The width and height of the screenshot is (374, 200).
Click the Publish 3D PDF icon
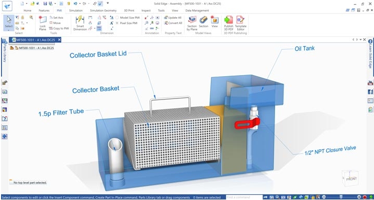click(x=228, y=23)
